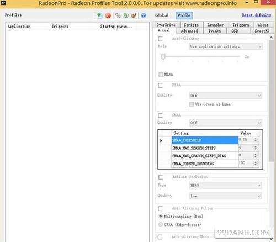This screenshot has width=276, height=242.
Task: Click the SMAA_MAX_SEARCH_STEPS_DIAG value 0 field
Action: coord(246,155)
